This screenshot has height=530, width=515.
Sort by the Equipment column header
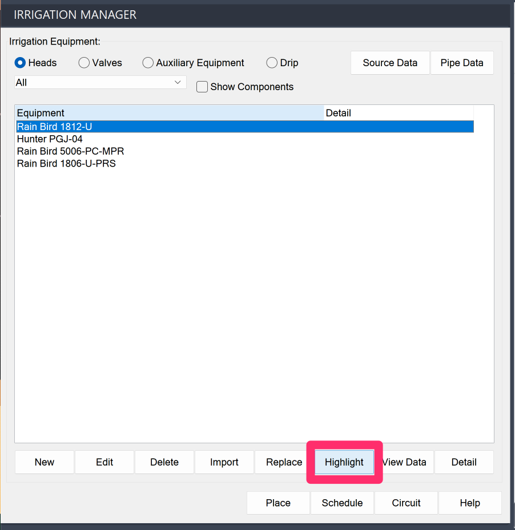170,113
